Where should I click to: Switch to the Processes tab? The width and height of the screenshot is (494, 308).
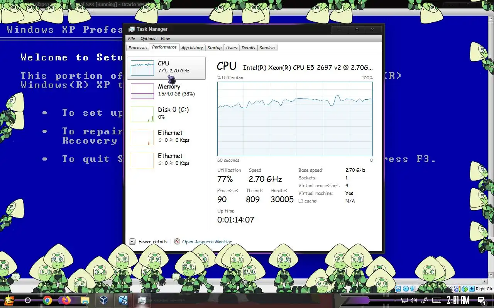point(138,48)
